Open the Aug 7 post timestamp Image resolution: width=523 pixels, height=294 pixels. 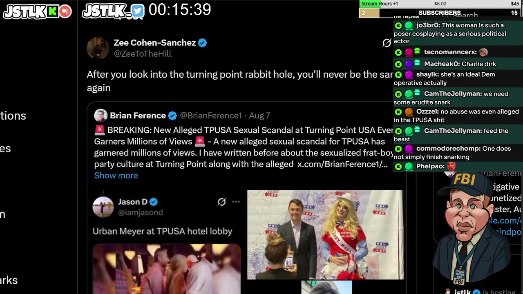[259, 116]
